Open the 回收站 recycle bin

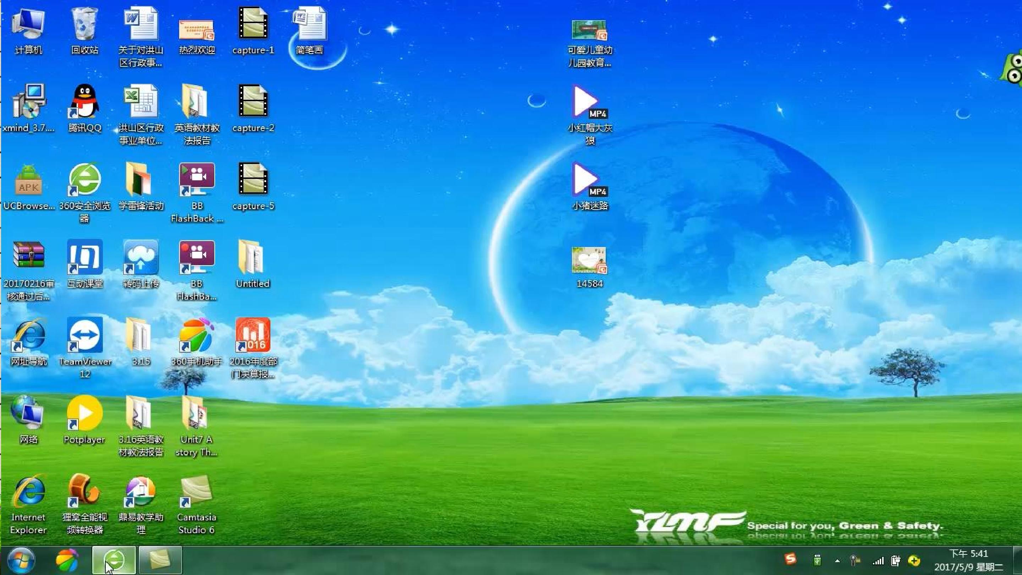pyautogui.click(x=84, y=31)
